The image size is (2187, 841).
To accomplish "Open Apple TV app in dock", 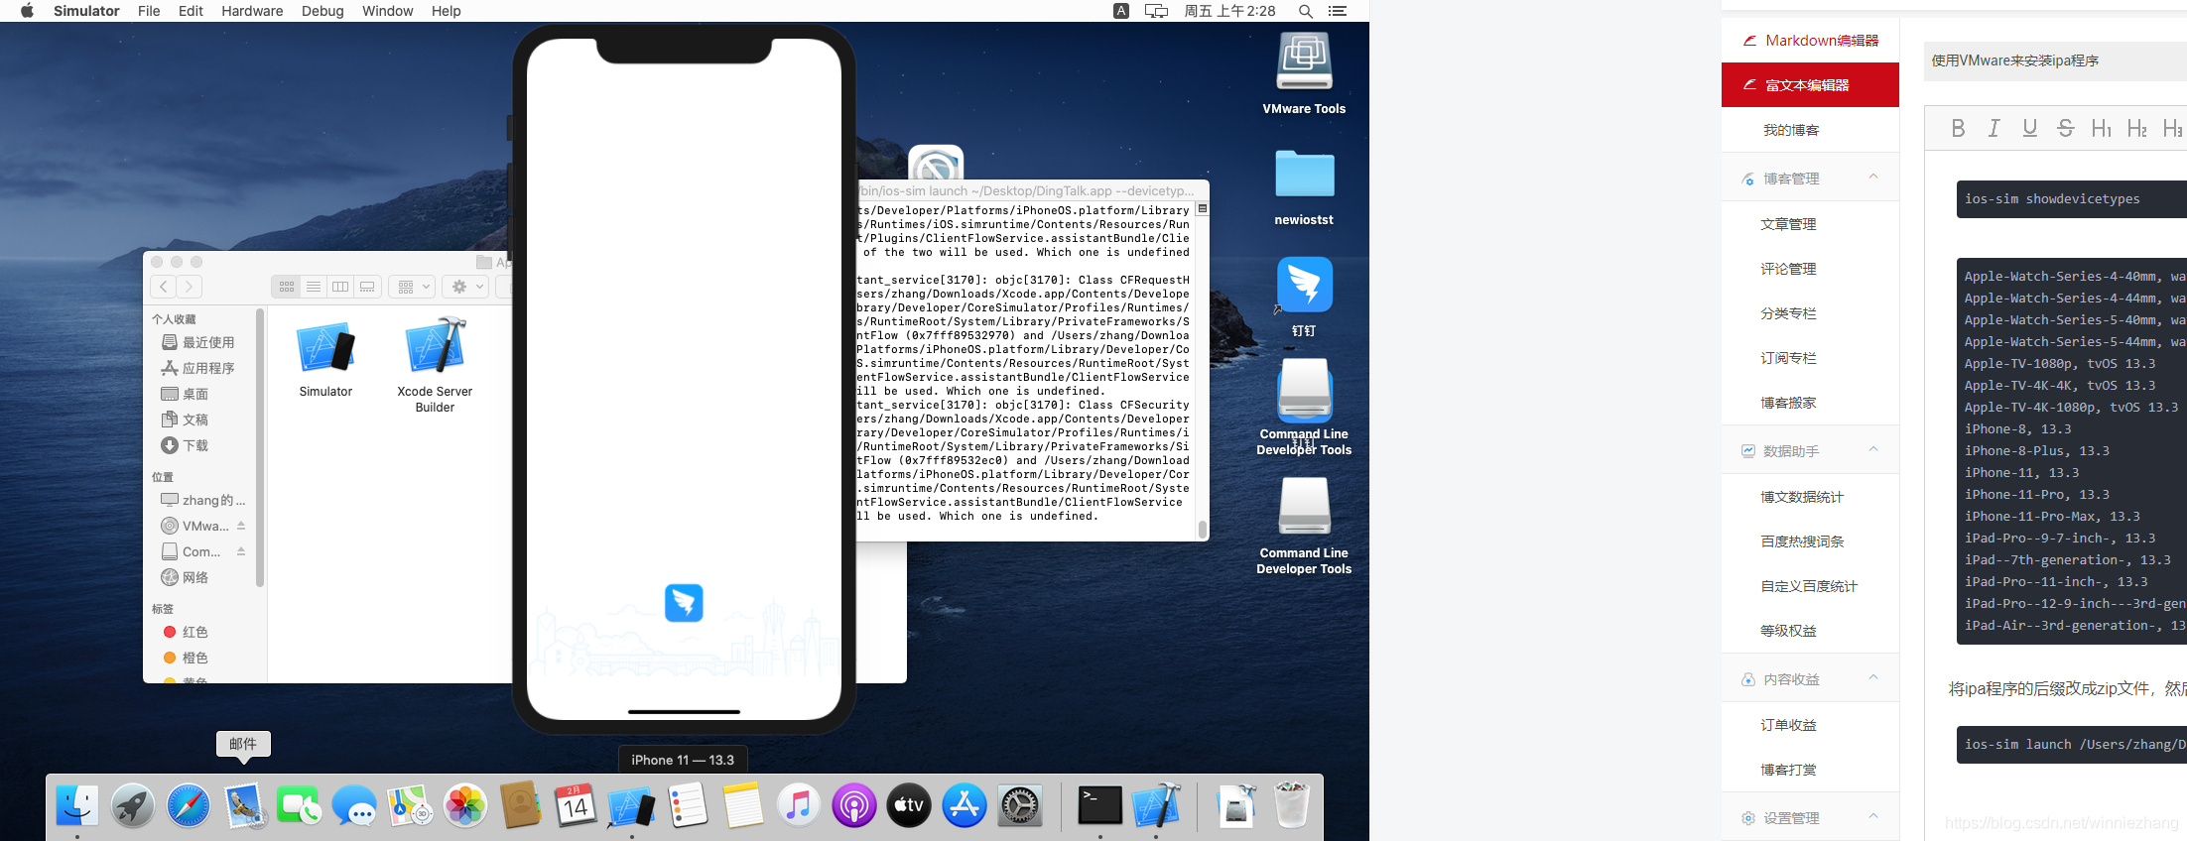I will point(909,805).
